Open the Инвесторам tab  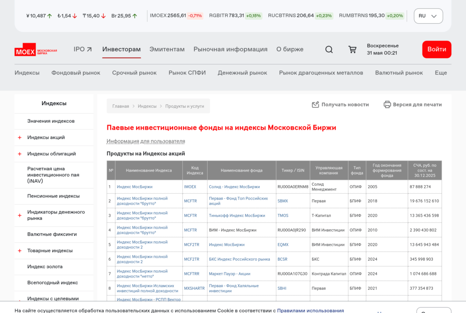(x=121, y=49)
